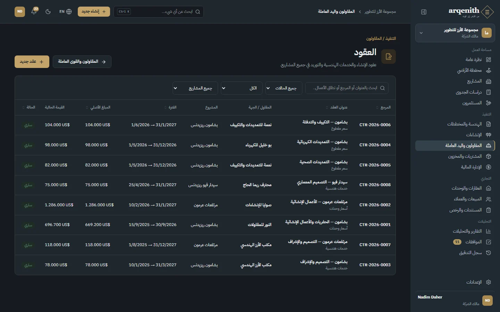Image resolution: width=500 pixels, height=312 pixels.
Task: Open دراسات الجدوى calculator icon
Action: 489,92
